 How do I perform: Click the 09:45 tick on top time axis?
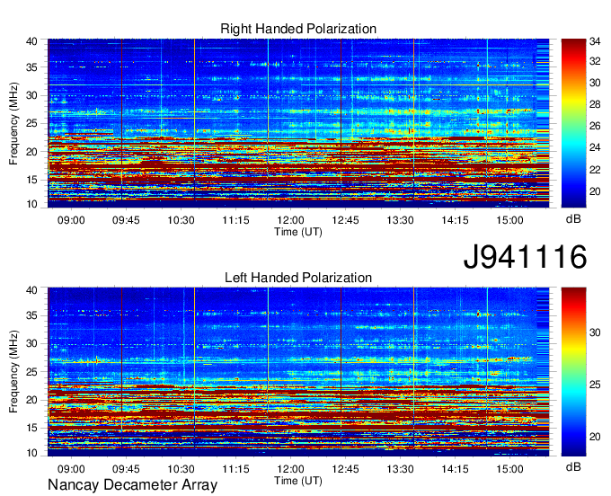click(126, 220)
